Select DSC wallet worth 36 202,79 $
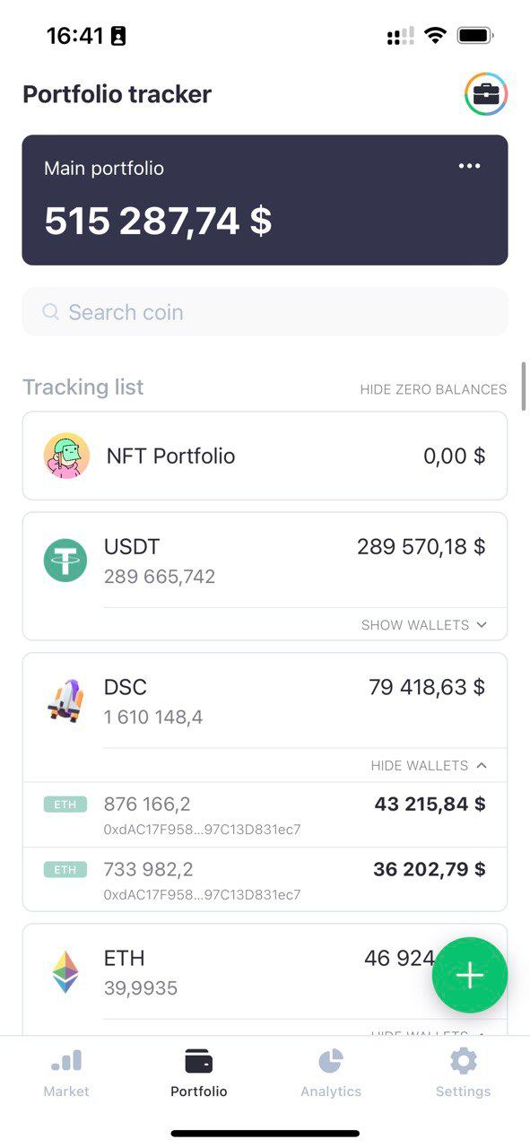The width and height of the screenshot is (530, 1148). click(265, 880)
